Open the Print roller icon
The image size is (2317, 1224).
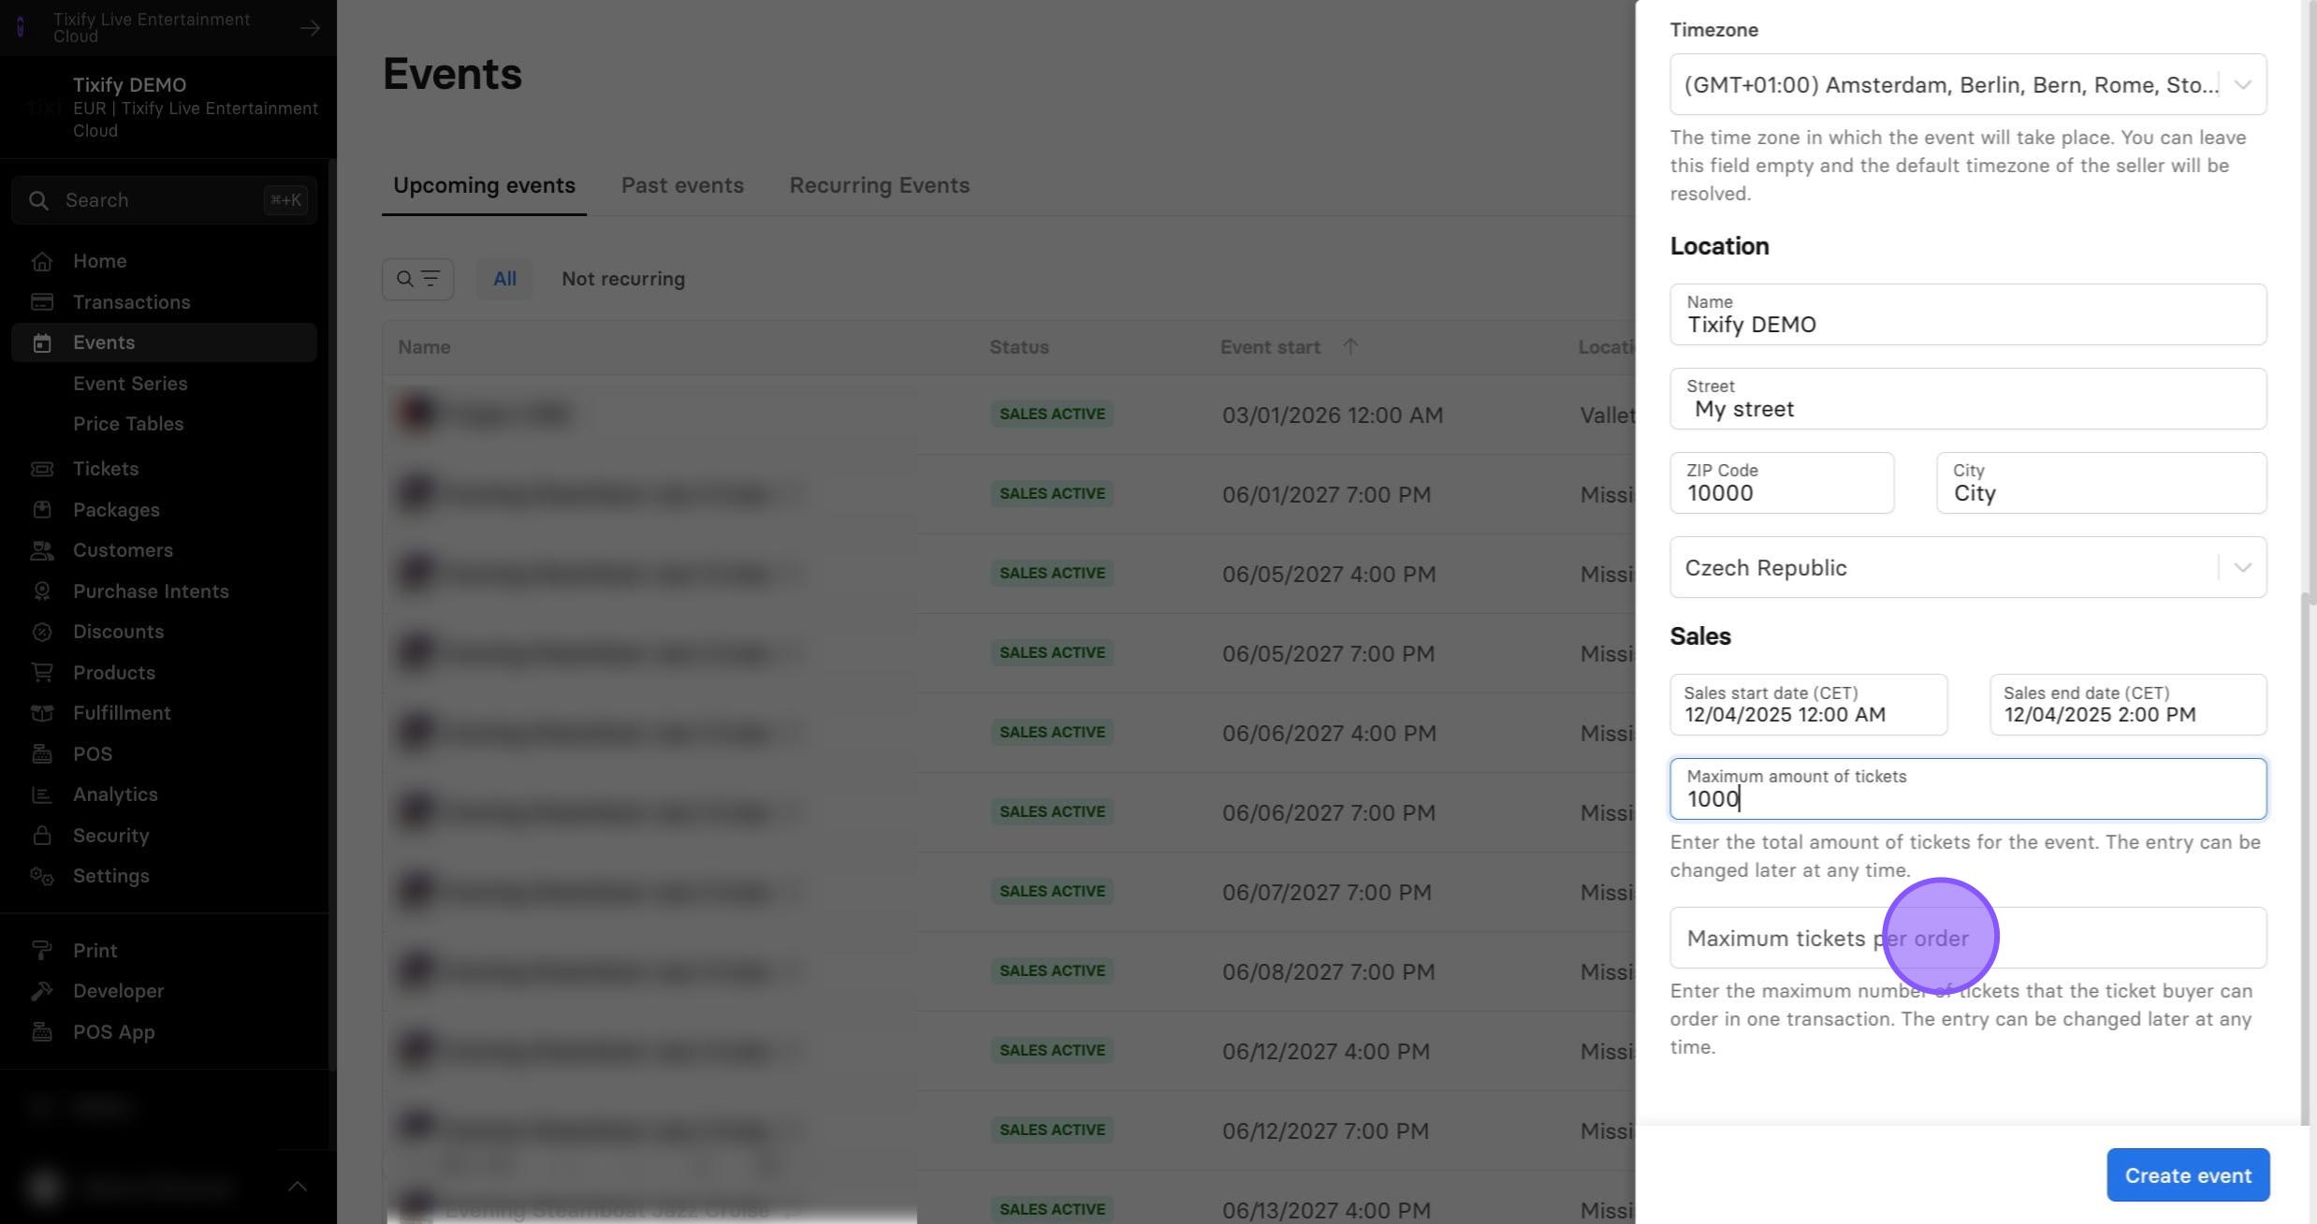coord(41,951)
